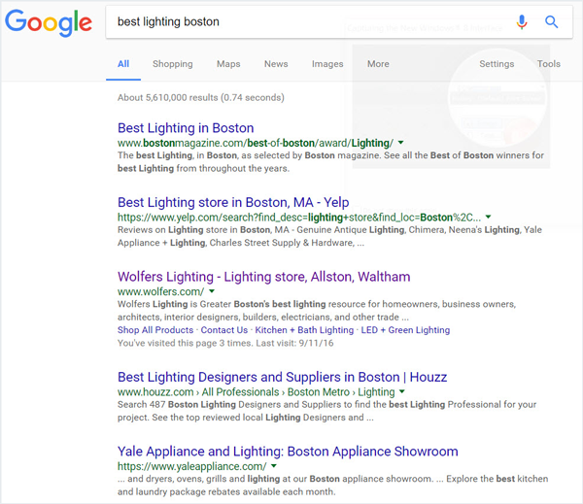Open 'Contact Us' sitelink
Image resolution: width=583 pixels, height=504 pixels.
pos(224,330)
